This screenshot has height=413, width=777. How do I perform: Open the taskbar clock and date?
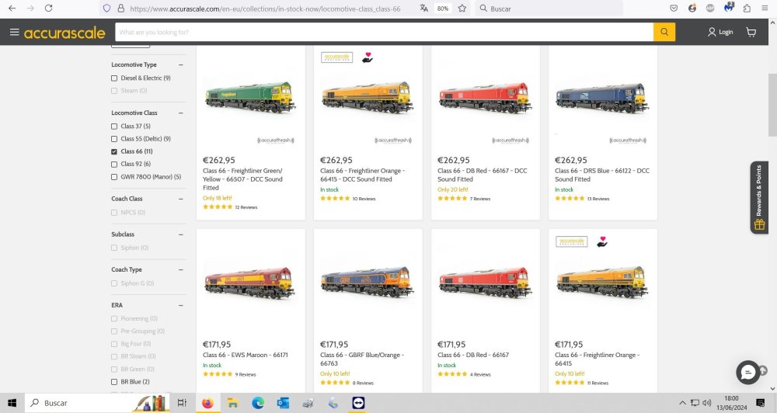tap(731, 403)
